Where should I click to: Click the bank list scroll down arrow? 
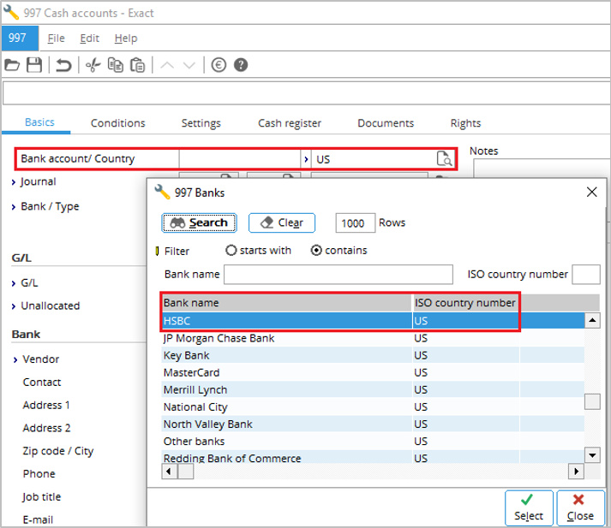(x=591, y=454)
